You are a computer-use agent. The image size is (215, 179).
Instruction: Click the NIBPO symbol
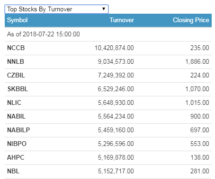[17, 144]
